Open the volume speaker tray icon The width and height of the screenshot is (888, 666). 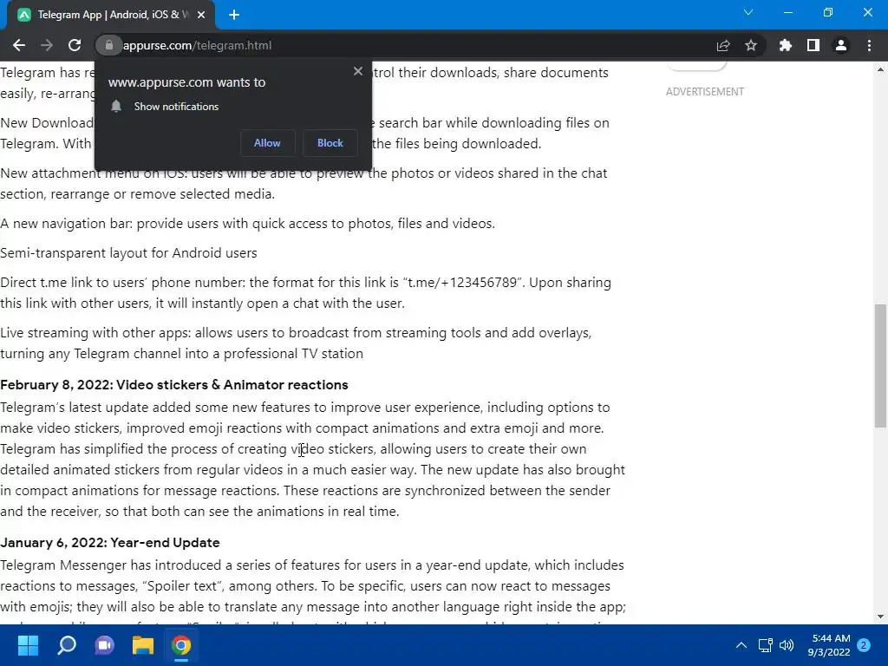[x=787, y=645]
